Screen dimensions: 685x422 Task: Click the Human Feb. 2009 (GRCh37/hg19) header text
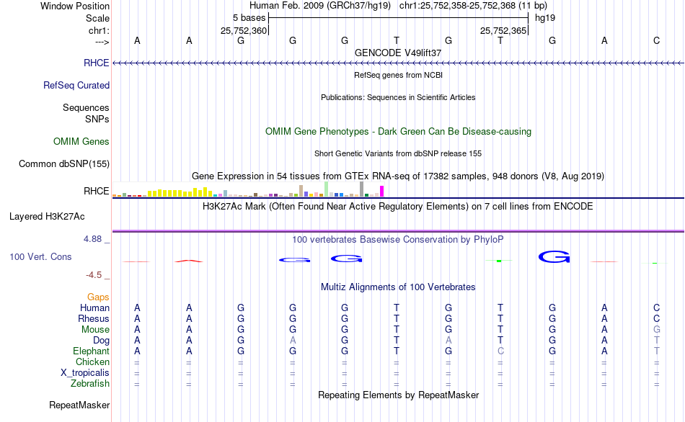click(322, 6)
